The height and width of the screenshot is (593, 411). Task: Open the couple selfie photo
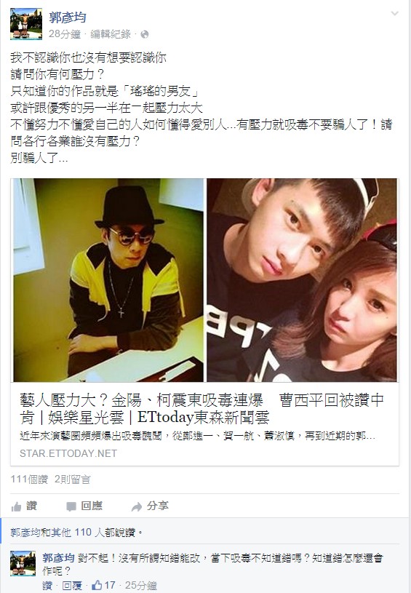302,280
